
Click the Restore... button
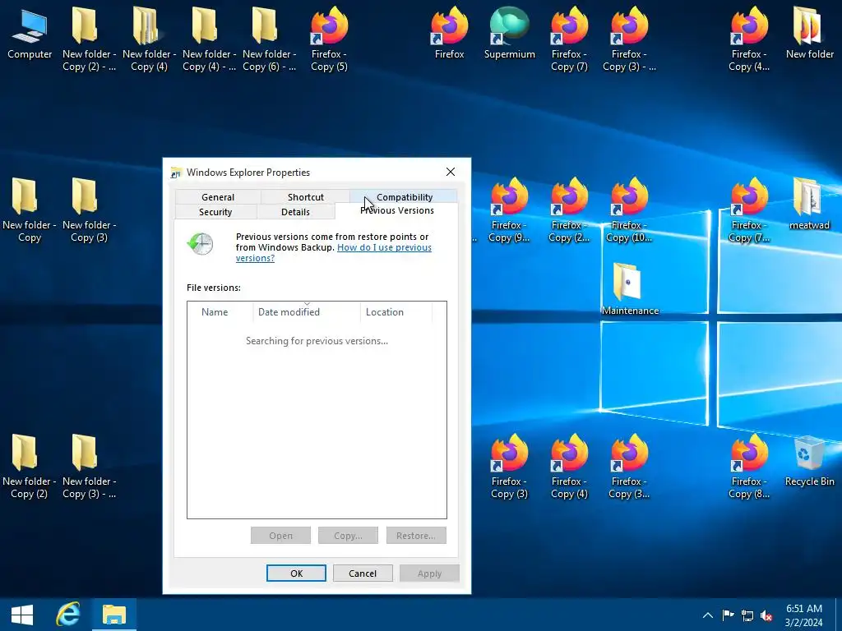[x=416, y=536]
